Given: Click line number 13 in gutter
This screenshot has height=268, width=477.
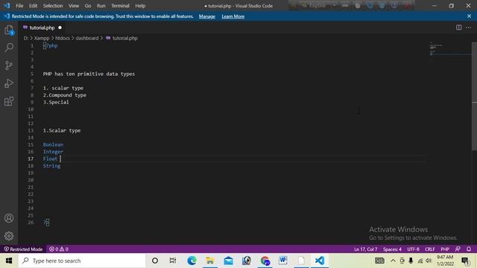Looking at the screenshot, I should (x=31, y=131).
